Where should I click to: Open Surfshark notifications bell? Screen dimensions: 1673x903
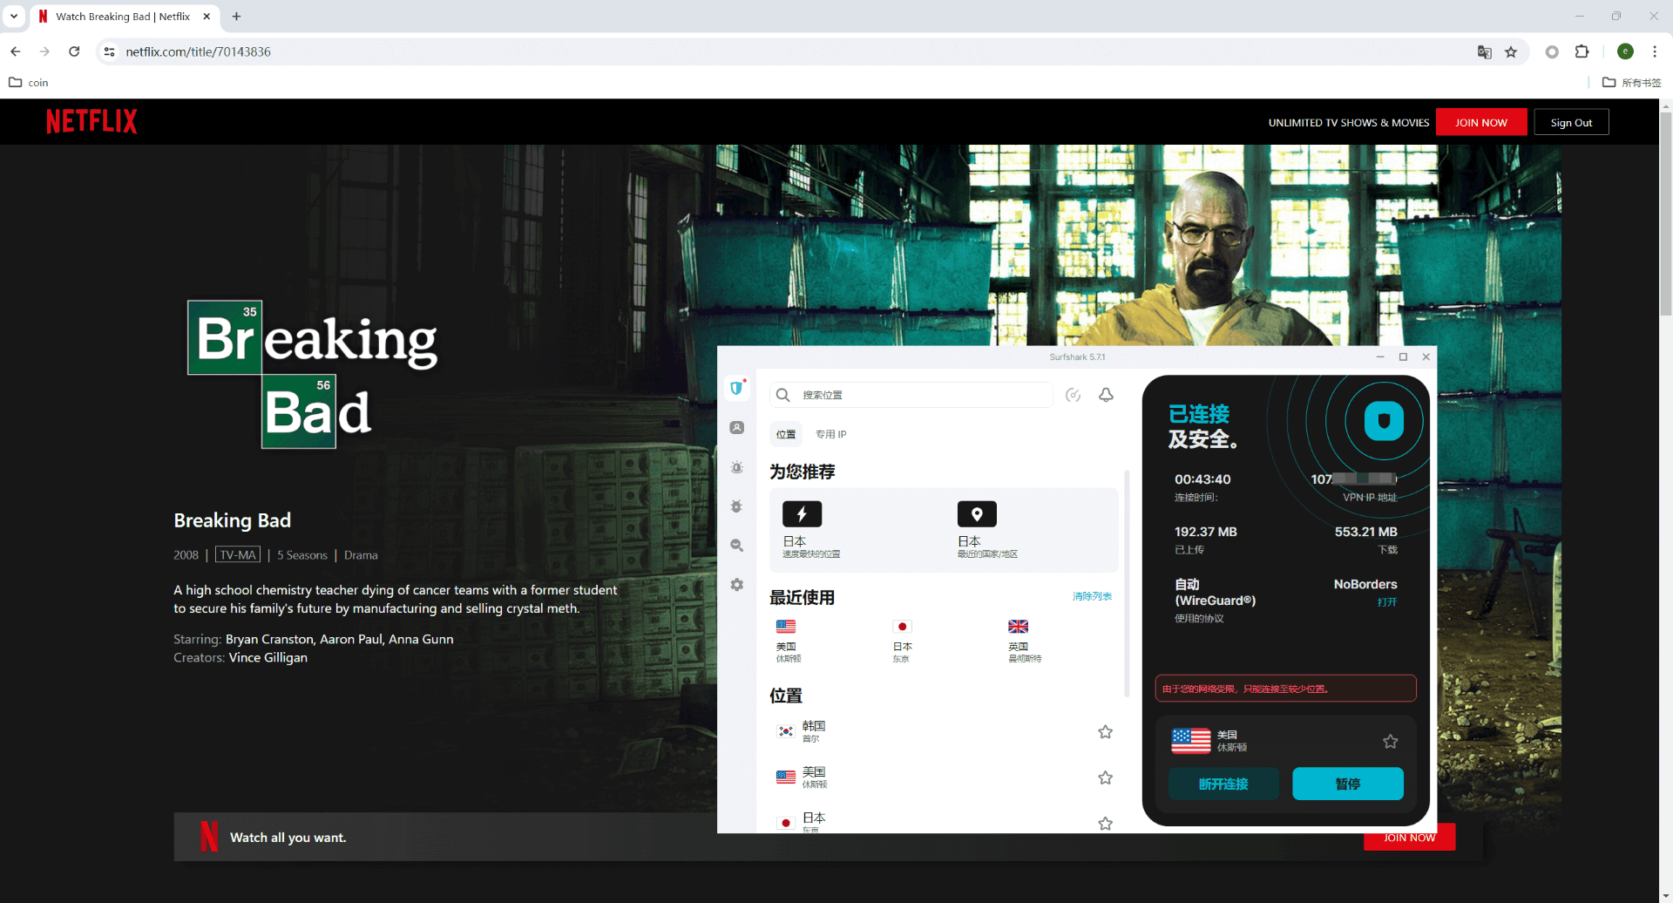tap(1106, 395)
